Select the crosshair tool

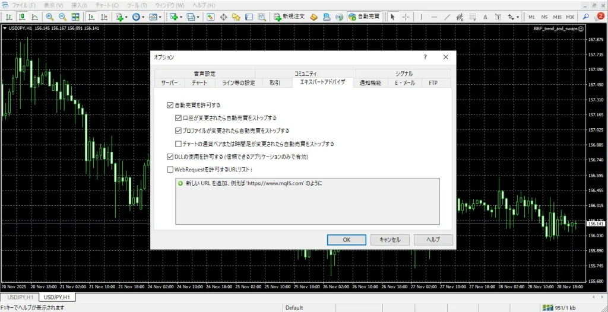pos(406,17)
